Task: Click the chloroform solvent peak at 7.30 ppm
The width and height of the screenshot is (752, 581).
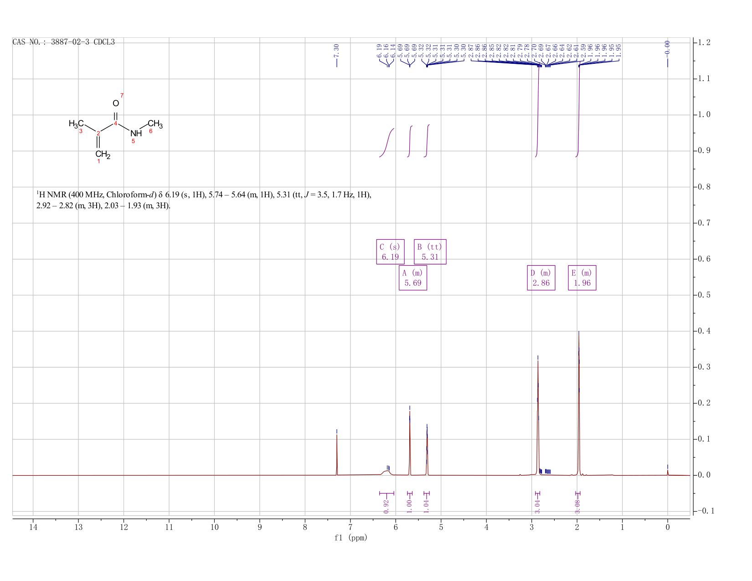Action: [x=337, y=455]
